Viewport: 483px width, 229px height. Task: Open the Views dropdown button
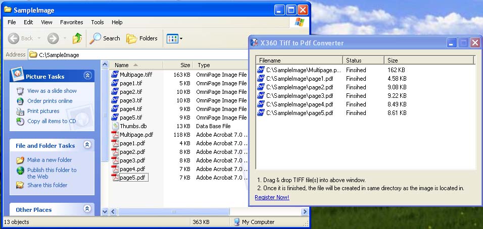[x=174, y=38]
